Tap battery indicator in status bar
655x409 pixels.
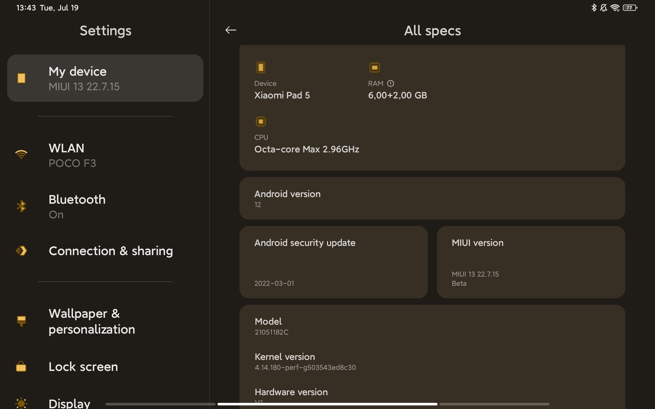(x=630, y=8)
